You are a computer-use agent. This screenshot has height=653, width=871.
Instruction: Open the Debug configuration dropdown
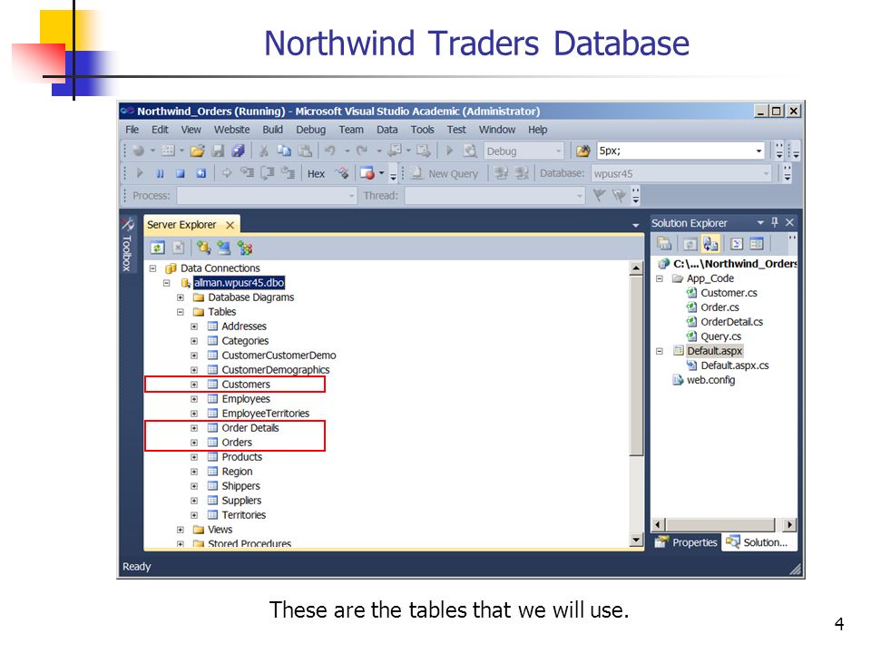558,151
